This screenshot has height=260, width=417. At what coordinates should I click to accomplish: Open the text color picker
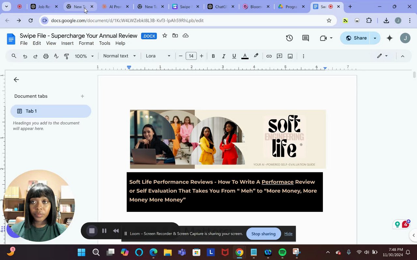tap(245, 56)
